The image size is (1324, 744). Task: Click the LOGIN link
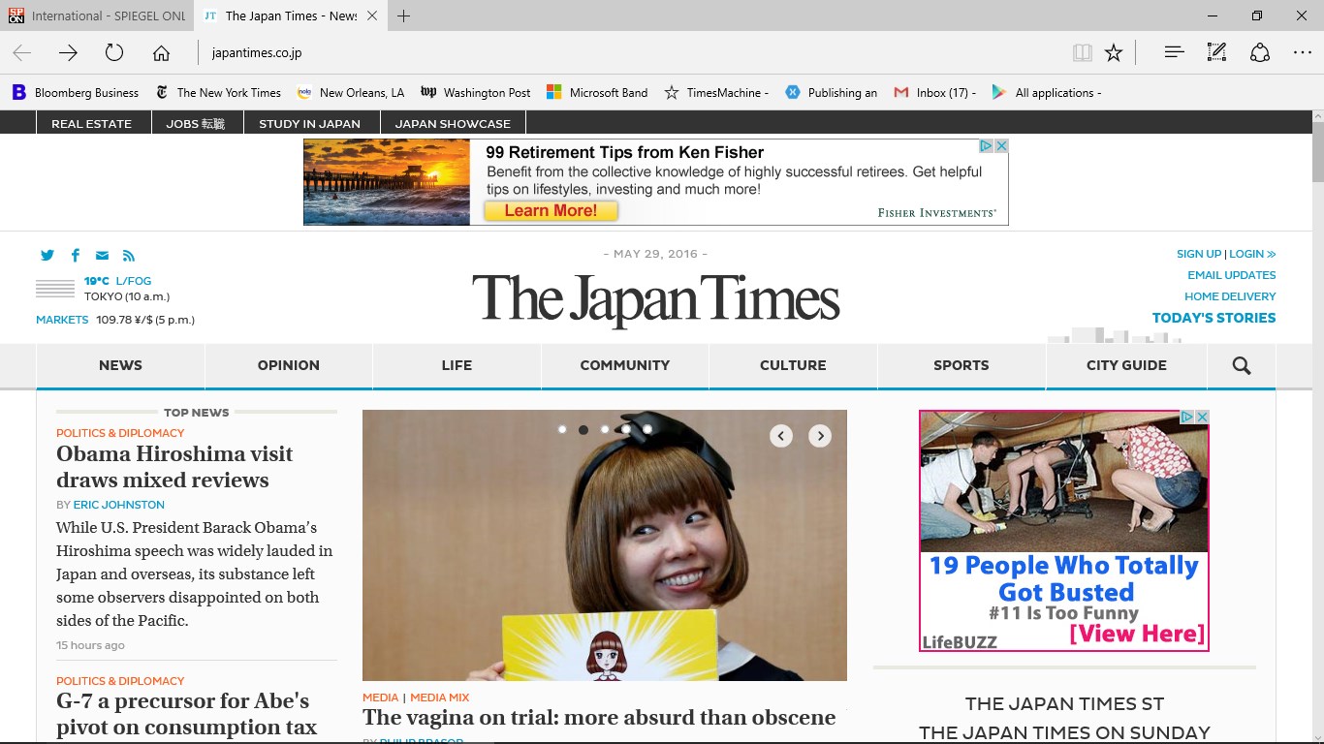pyautogui.click(x=1248, y=253)
